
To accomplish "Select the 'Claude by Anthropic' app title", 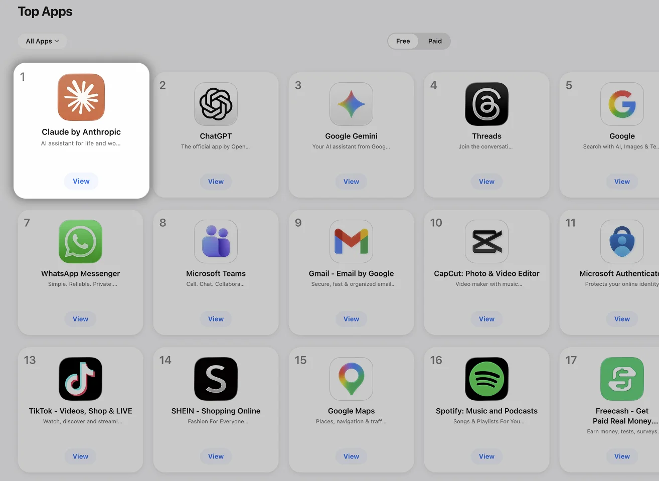I will (81, 132).
